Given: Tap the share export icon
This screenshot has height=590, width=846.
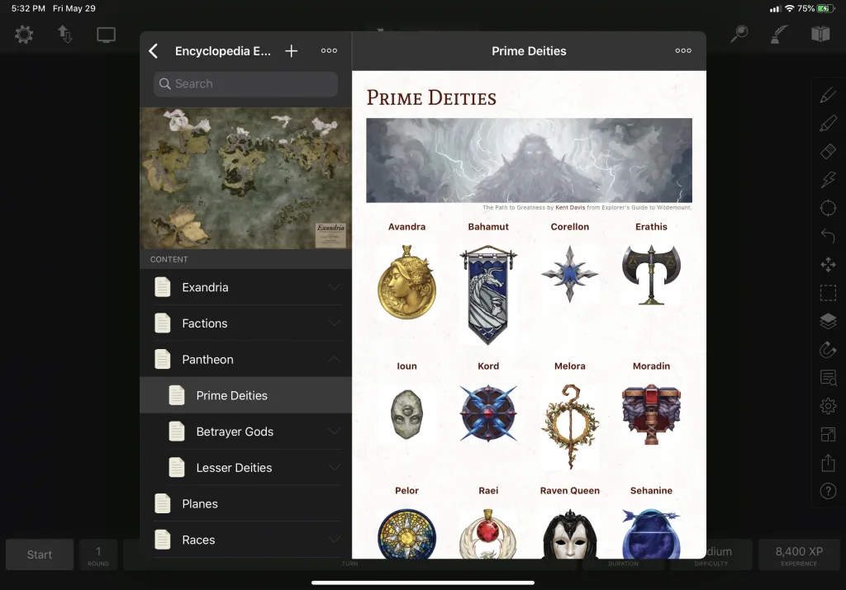Looking at the screenshot, I should [828, 462].
